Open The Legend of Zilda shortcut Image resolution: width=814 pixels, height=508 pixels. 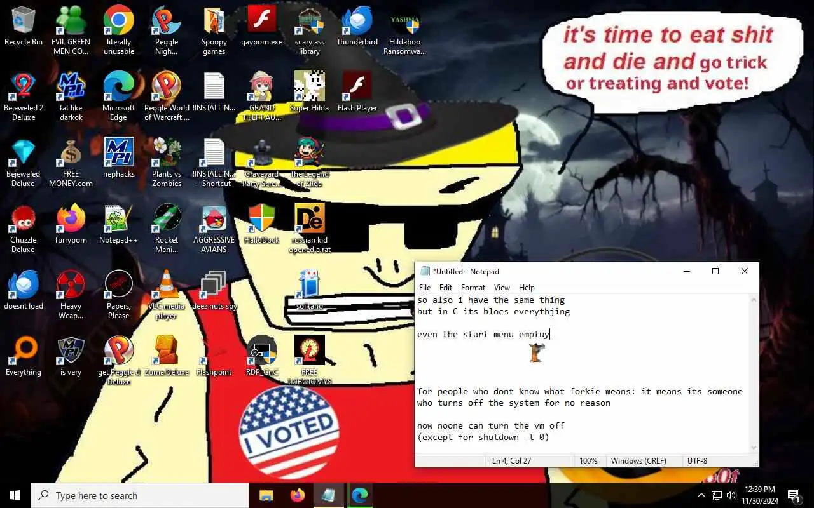click(x=310, y=163)
